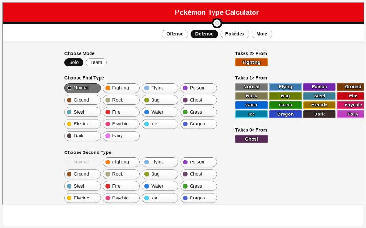
Task: Open the Pokédex tab
Action: (234, 34)
